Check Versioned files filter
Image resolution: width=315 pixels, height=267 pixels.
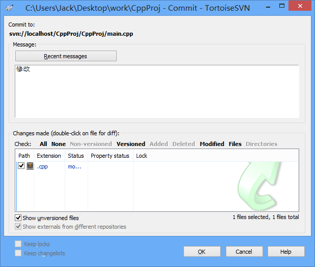click(x=131, y=144)
